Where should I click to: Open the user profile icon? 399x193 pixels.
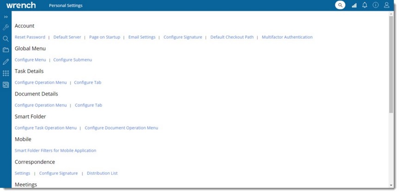387,5
